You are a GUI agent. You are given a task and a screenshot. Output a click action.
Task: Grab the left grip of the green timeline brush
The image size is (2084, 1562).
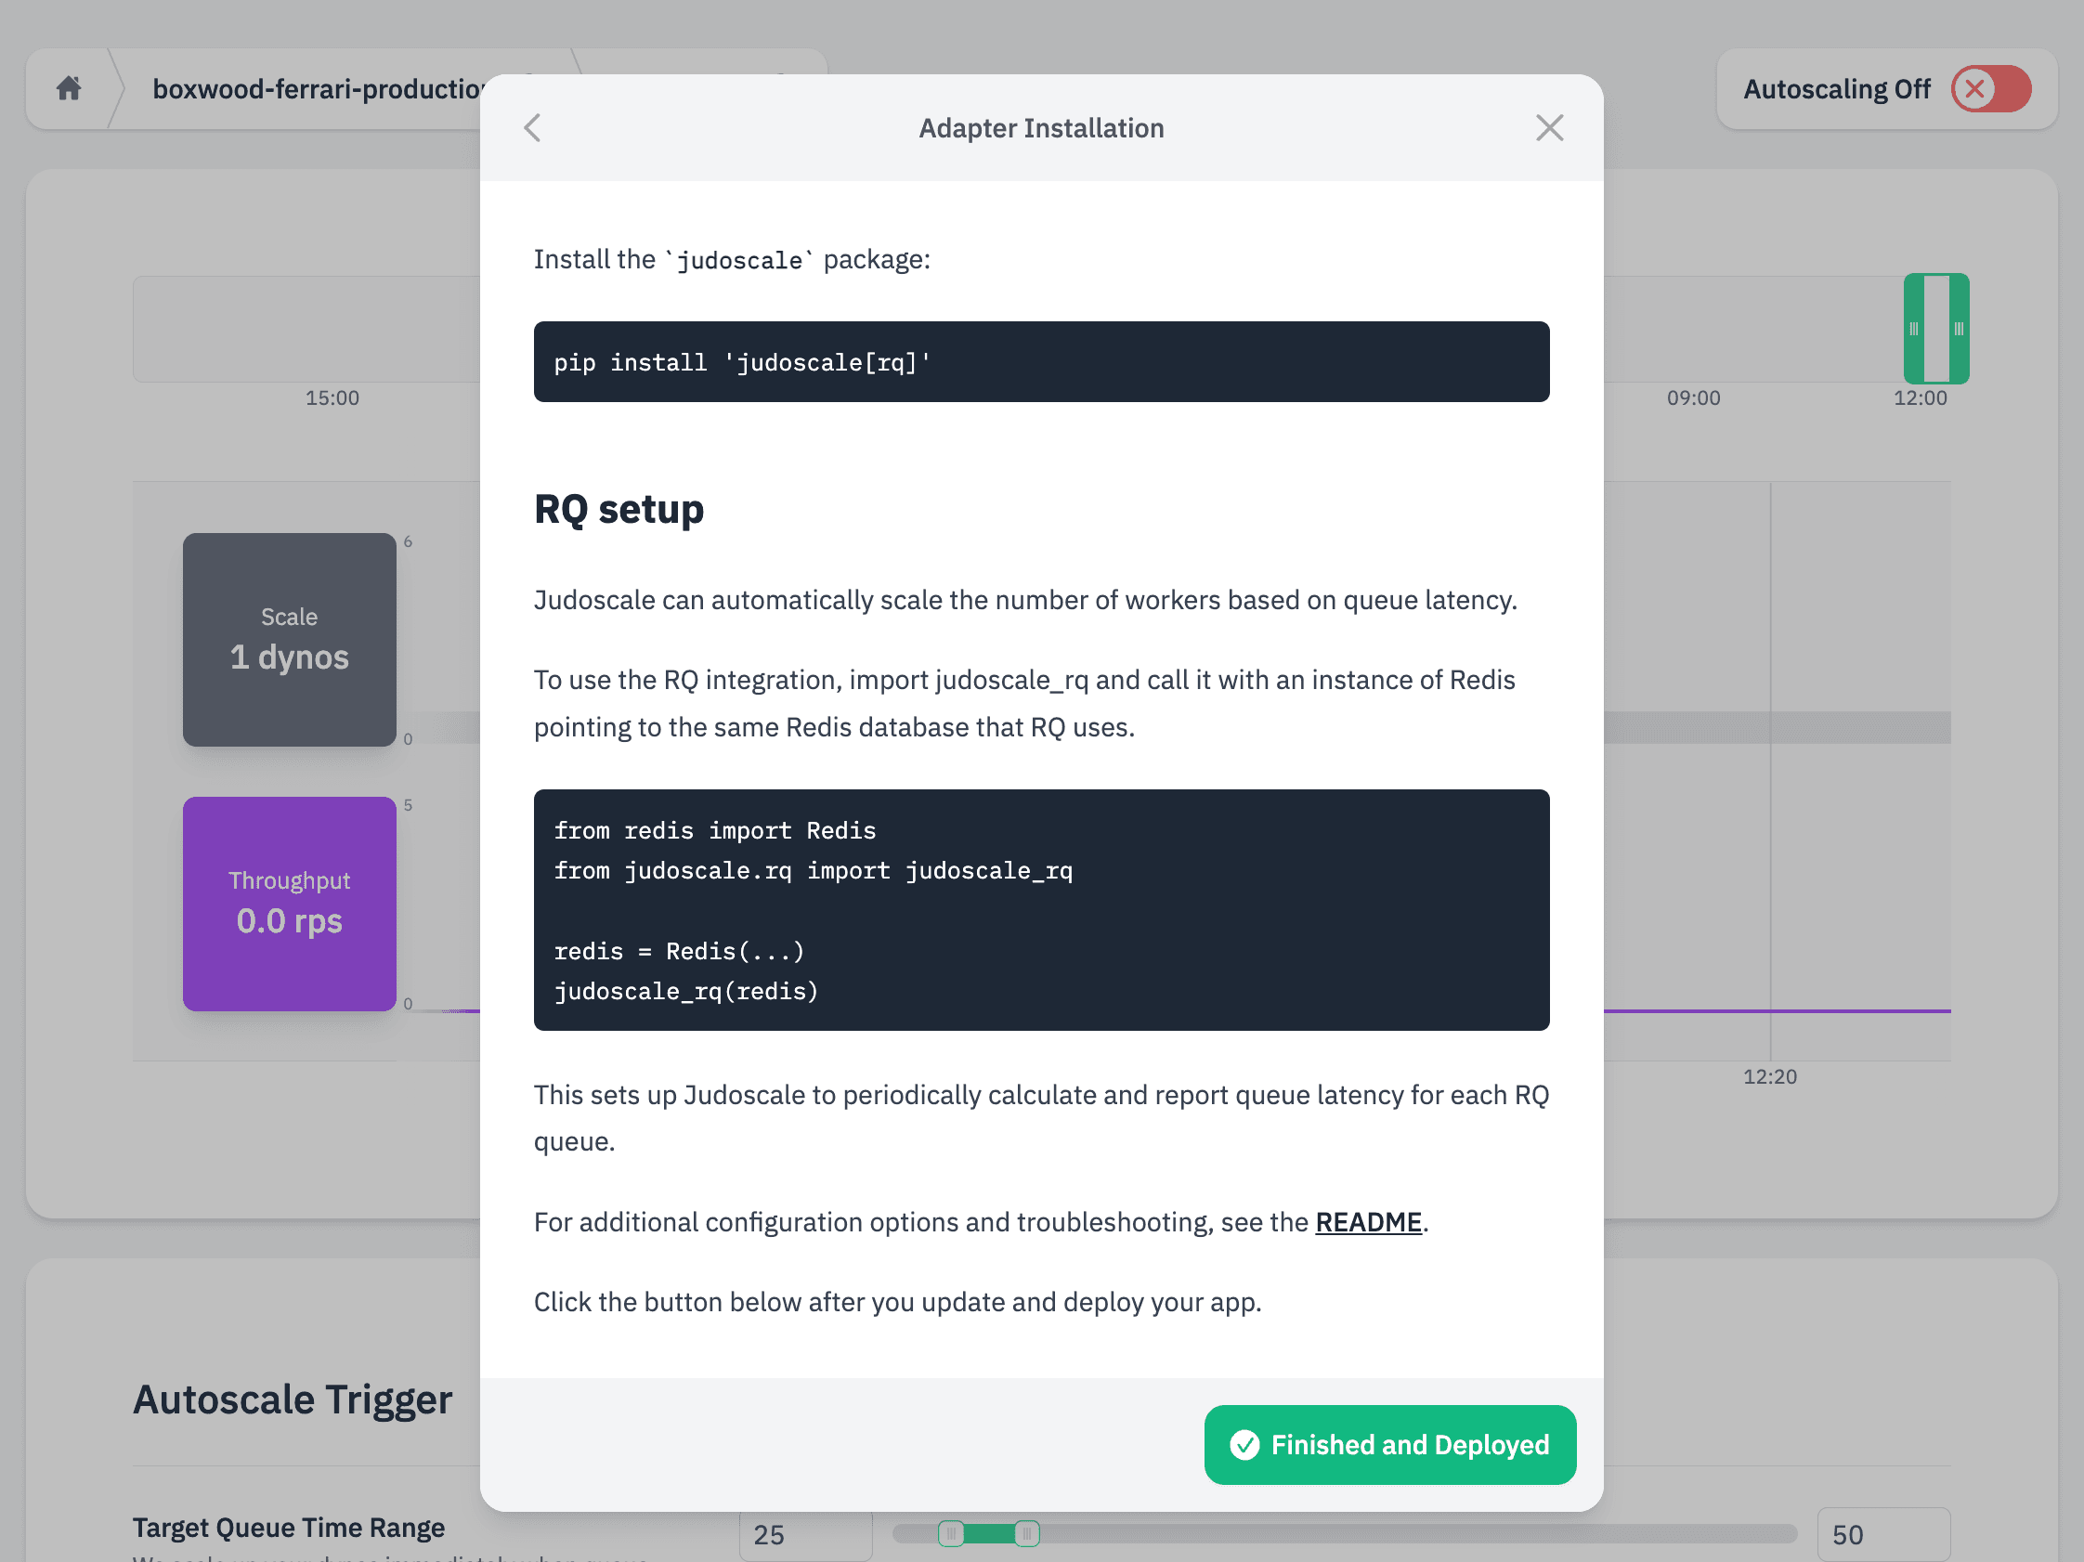click(1912, 330)
